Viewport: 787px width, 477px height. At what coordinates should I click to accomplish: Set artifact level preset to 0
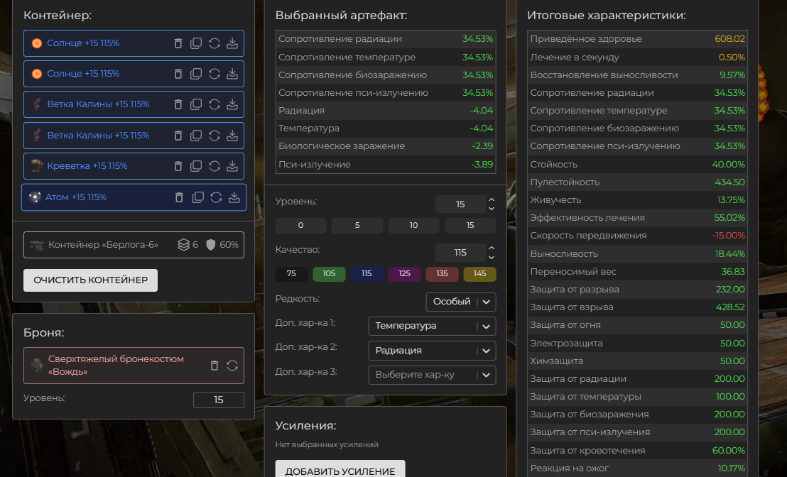pyautogui.click(x=300, y=226)
